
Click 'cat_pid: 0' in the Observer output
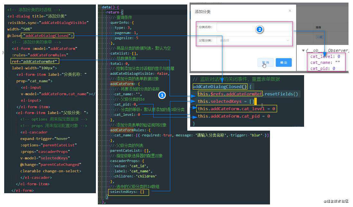[323, 68]
